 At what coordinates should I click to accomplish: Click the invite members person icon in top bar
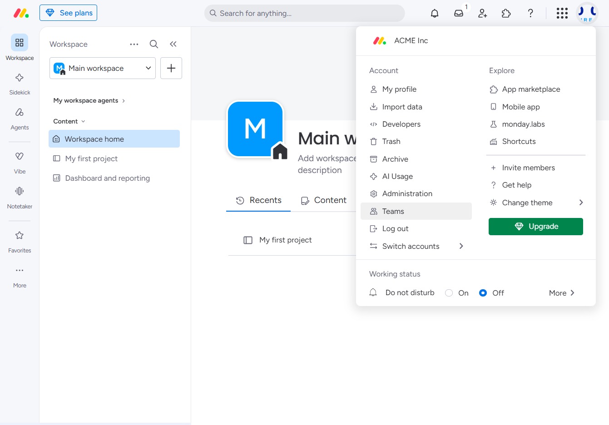483,13
